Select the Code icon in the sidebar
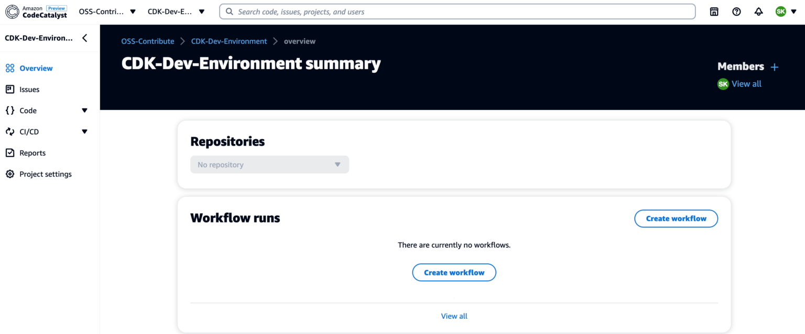 coord(9,110)
